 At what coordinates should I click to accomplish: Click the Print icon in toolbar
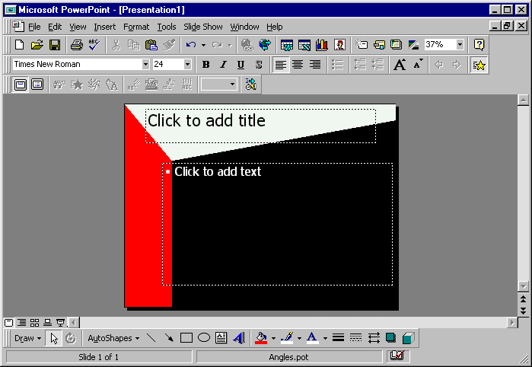pyautogui.click(x=76, y=45)
